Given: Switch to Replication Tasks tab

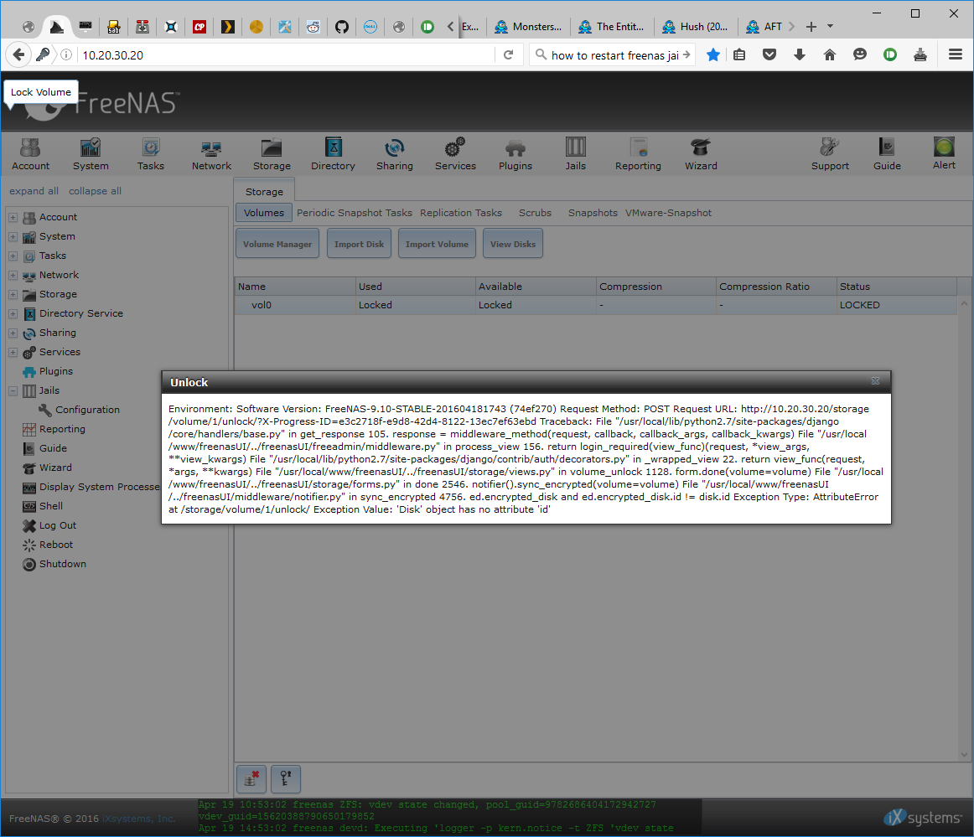Looking at the screenshot, I should tap(460, 213).
